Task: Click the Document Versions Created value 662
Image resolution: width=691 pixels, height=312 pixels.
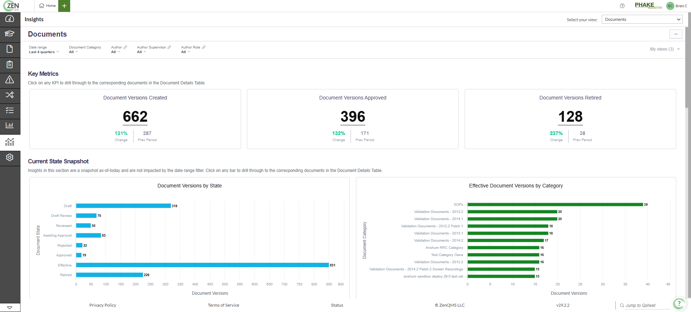Action: pos(135,117)
